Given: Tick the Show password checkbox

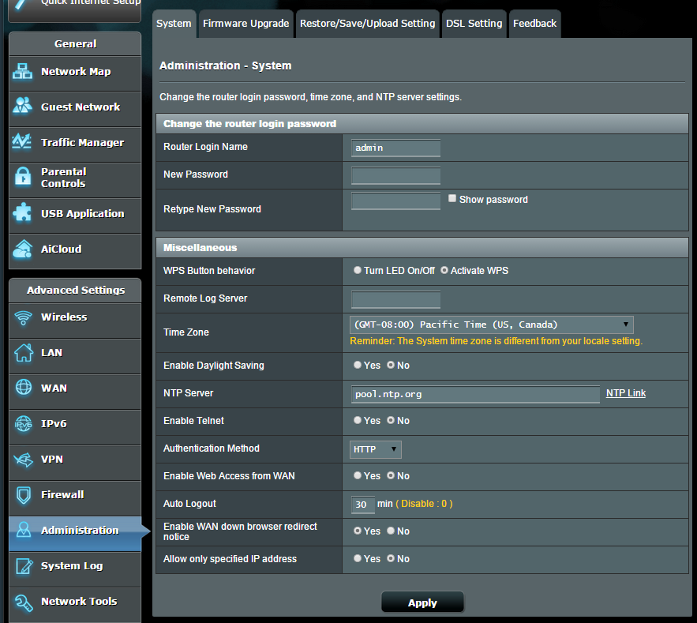Looking at the screenshot, I should point(452,198).
